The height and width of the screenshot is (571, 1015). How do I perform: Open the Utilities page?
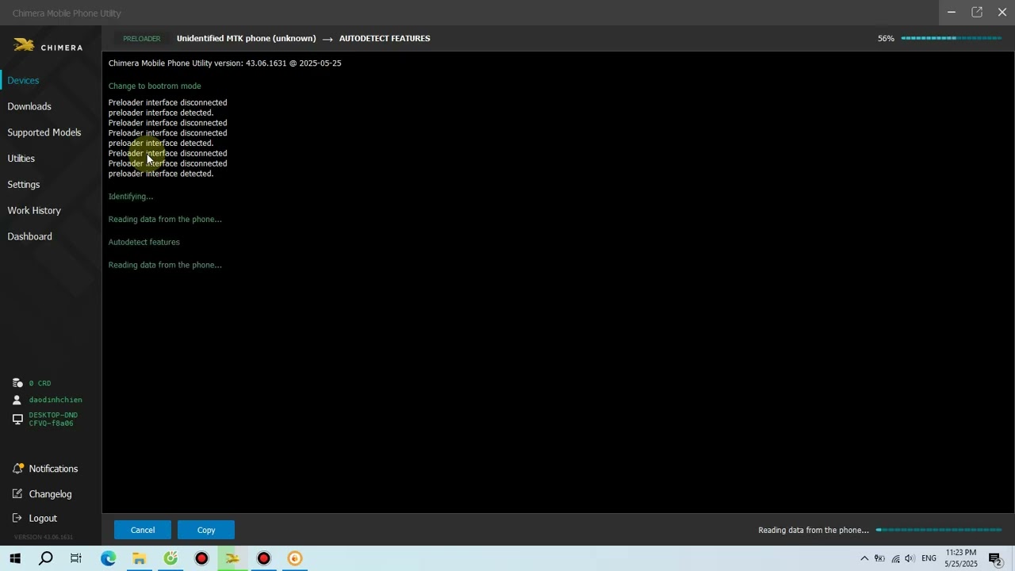click(x=21, y=159)
